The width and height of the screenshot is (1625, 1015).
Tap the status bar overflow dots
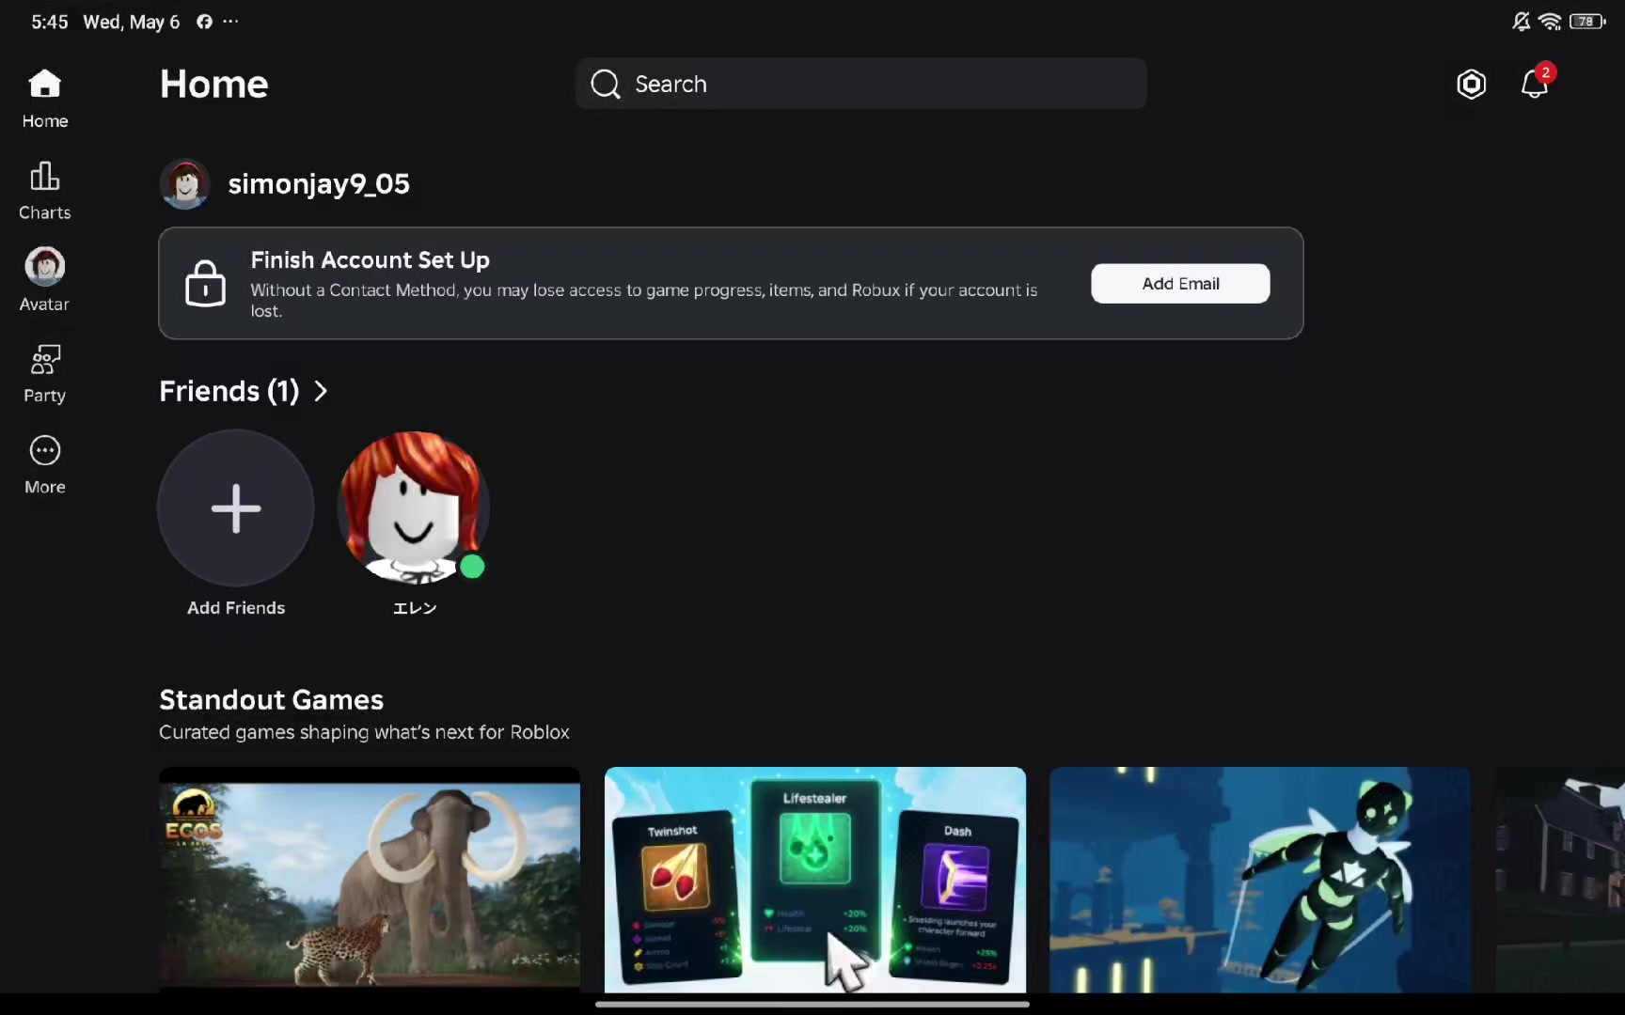point(230,21)
